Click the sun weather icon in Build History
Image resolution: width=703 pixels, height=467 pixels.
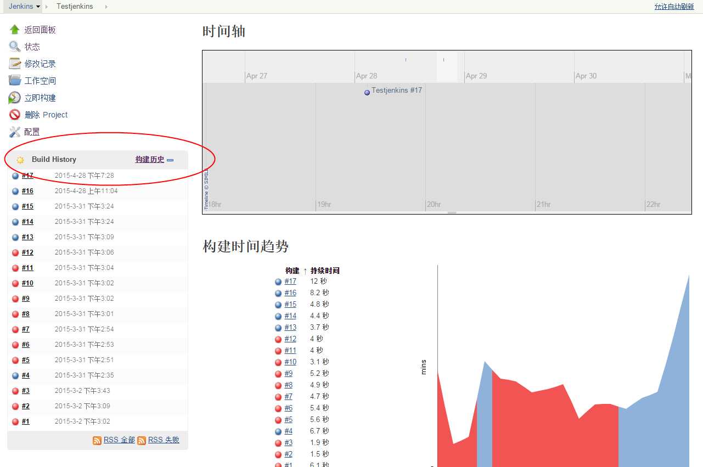(20, 160)
